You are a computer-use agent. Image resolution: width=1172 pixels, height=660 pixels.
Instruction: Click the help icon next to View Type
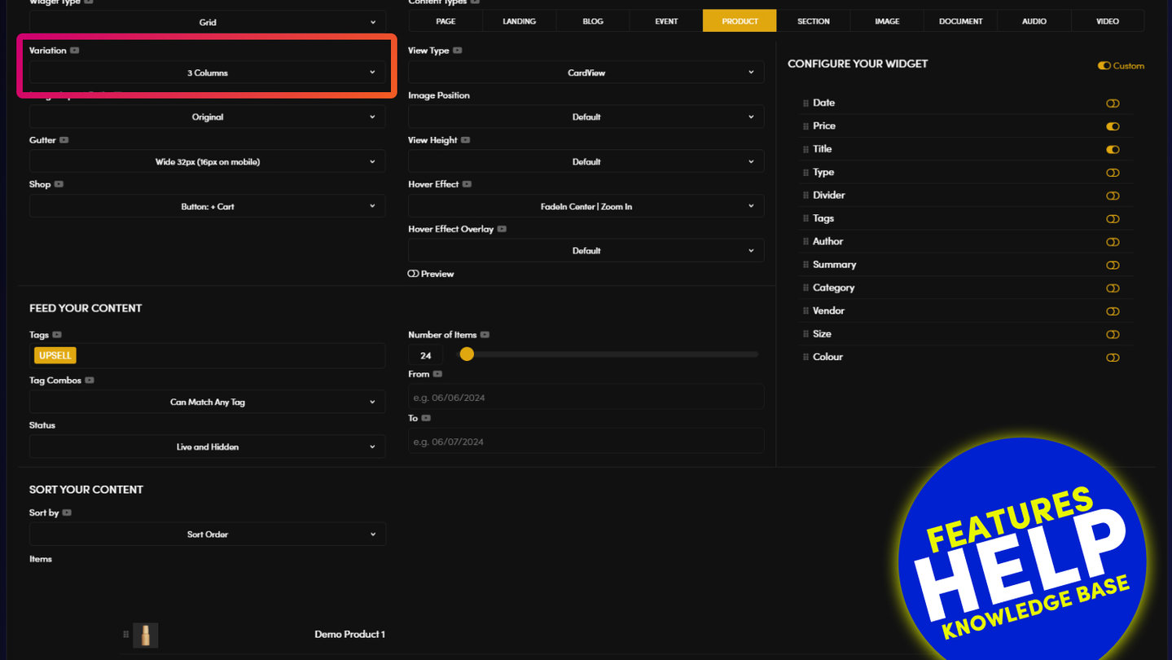[458, 51]
